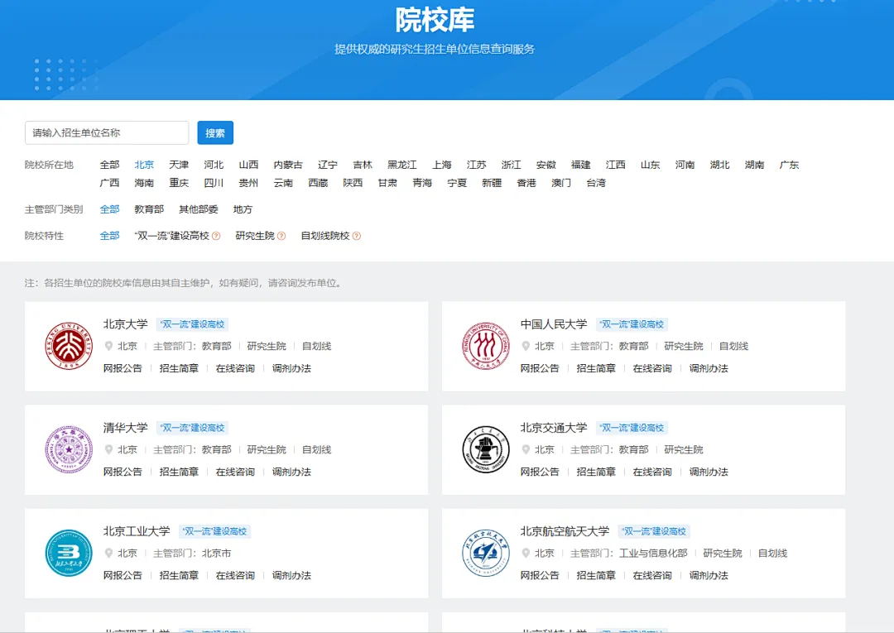This screenshot has height=633, width=894.
Task: Filter by 江苏 location
Action: click(477, 165)
